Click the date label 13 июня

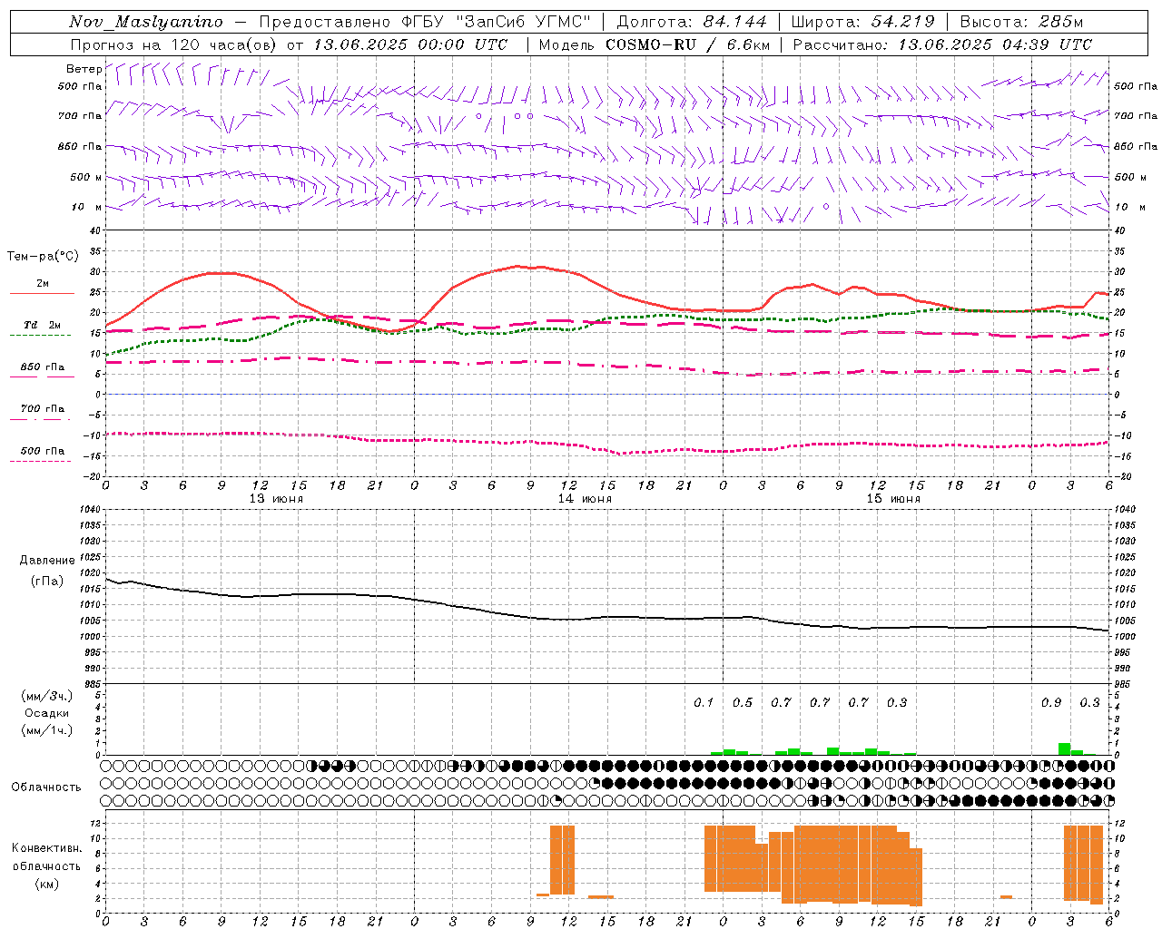(x=276, y=499)
